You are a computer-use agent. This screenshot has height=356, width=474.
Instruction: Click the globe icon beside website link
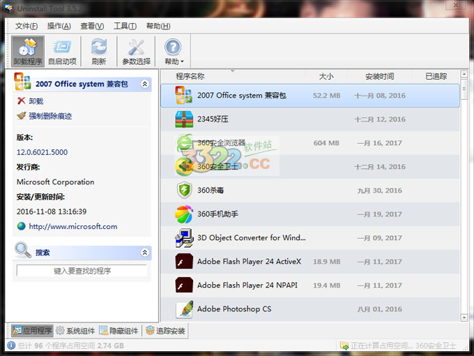point(21,226)
